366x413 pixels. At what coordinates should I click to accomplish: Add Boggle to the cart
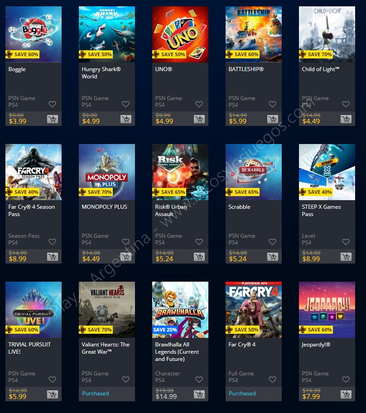53,119
